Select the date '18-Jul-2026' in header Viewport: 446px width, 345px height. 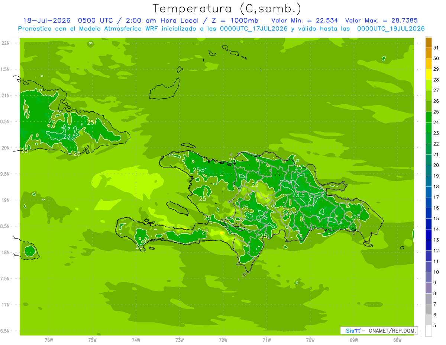coord(46,20)
